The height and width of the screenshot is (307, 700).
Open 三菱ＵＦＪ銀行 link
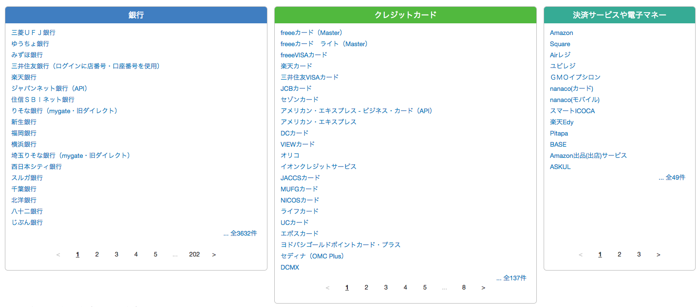pyautogui.click(x=33, y=33)
